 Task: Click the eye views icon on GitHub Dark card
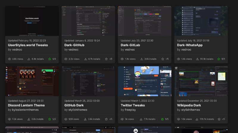point(66,119)
